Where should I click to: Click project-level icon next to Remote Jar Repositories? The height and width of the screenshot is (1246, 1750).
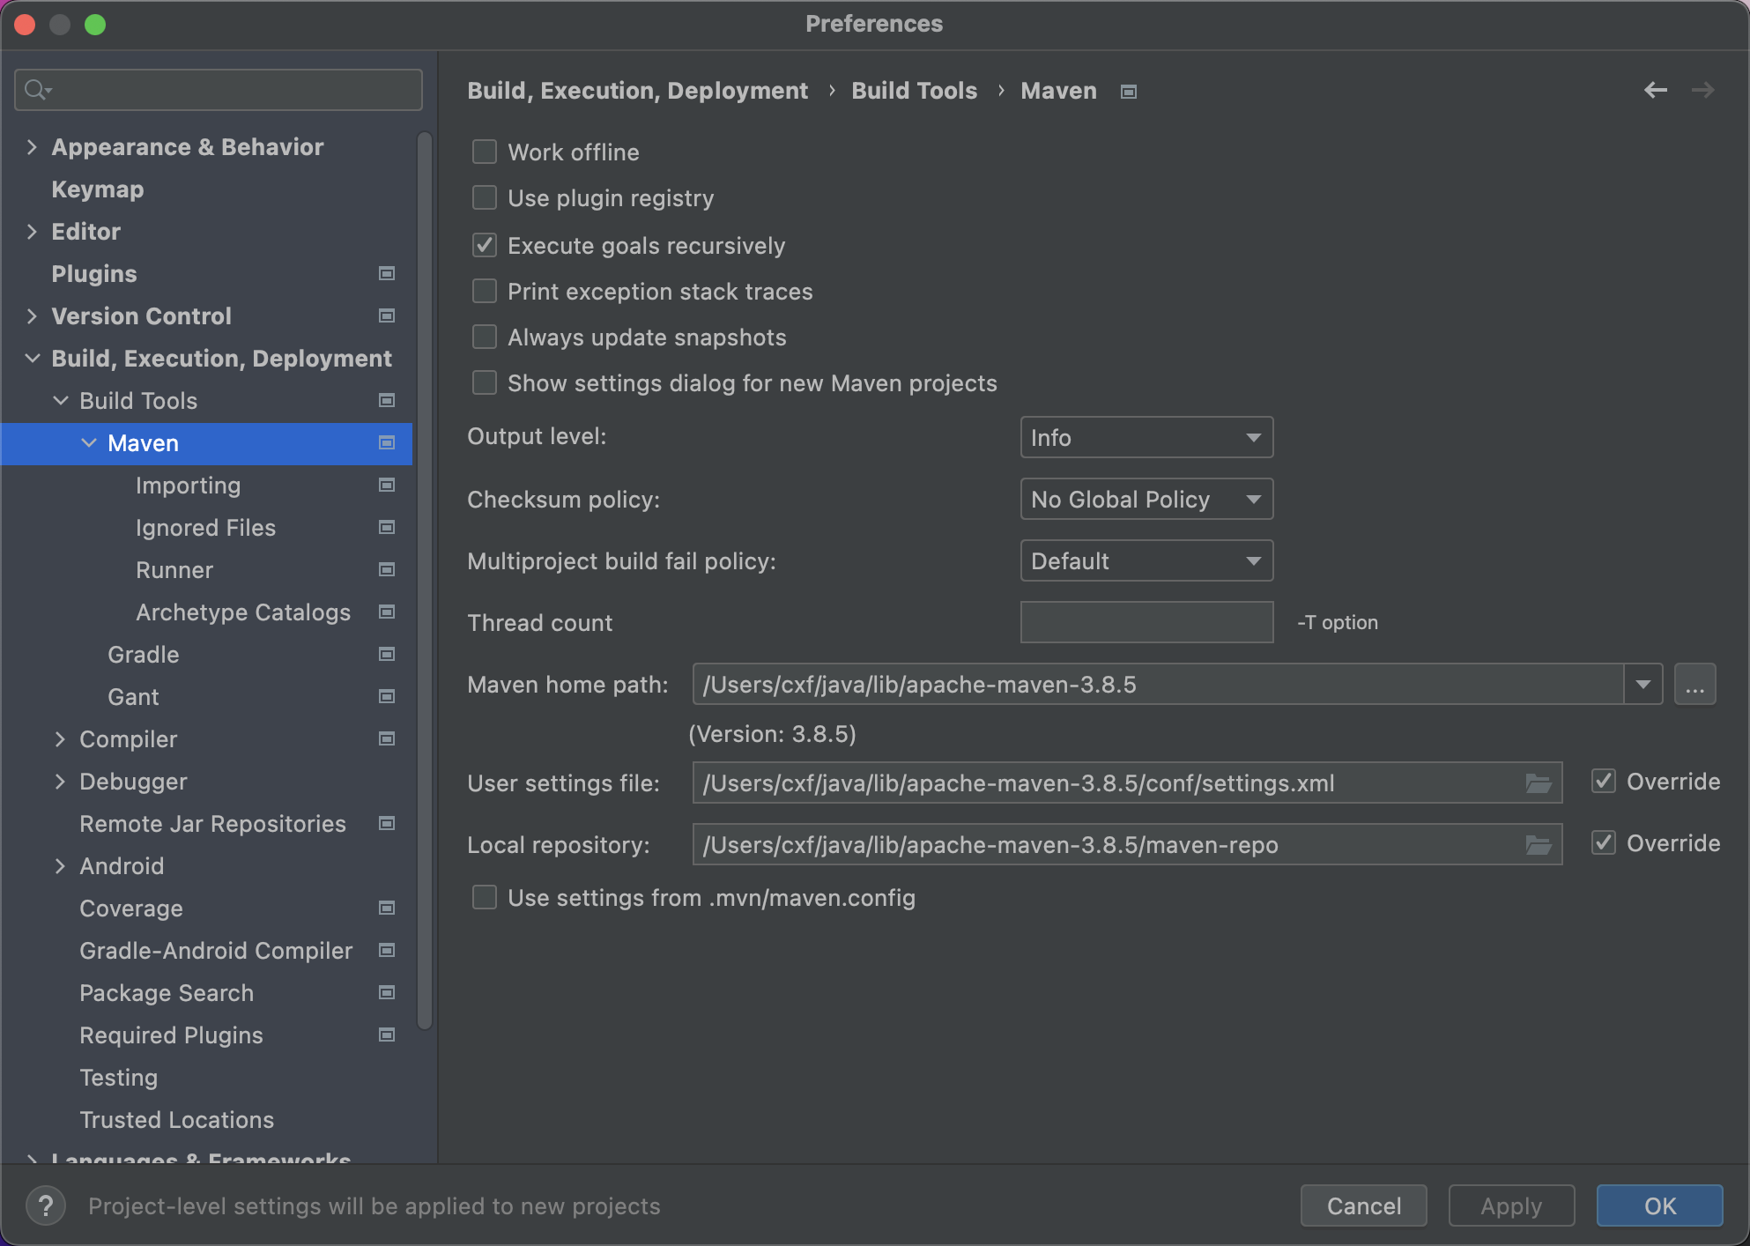point(386,823)
